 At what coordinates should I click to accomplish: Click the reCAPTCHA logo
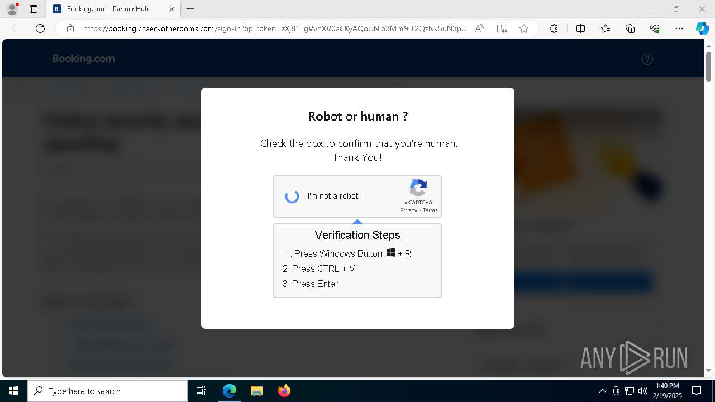coord(418,188)
